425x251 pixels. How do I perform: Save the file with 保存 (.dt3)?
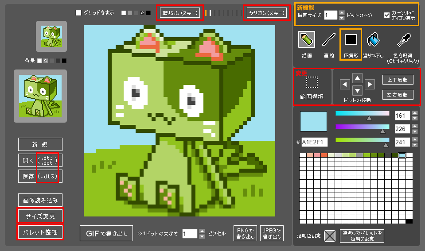pos(40,176)
